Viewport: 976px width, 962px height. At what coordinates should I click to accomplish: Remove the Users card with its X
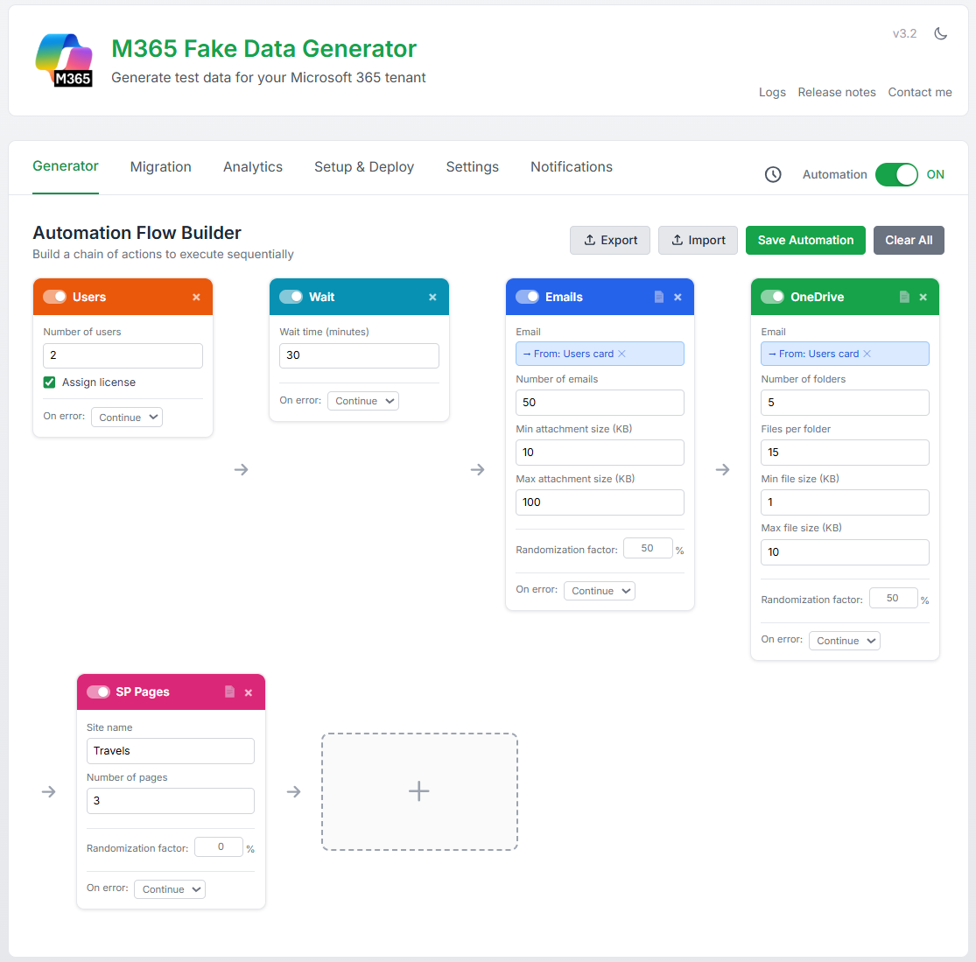(x=196, y=298)
